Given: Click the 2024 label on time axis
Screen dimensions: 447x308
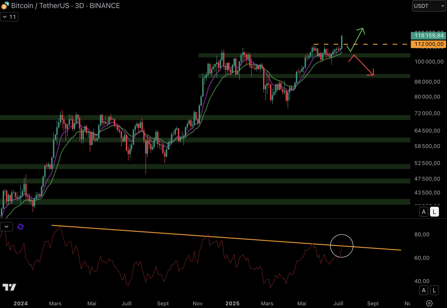Looking at the screenshot, I should [x=21, y=303].
